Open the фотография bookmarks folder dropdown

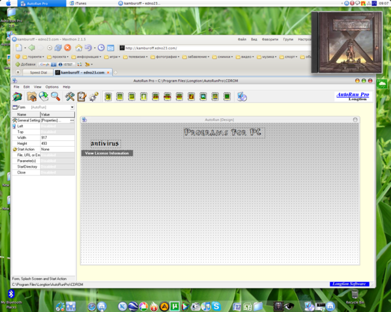point(165,57)
